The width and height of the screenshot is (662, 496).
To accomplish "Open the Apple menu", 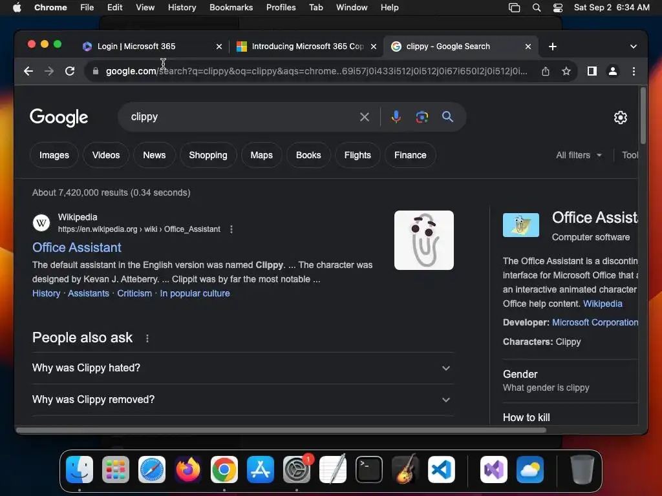I will click(17, 8).
